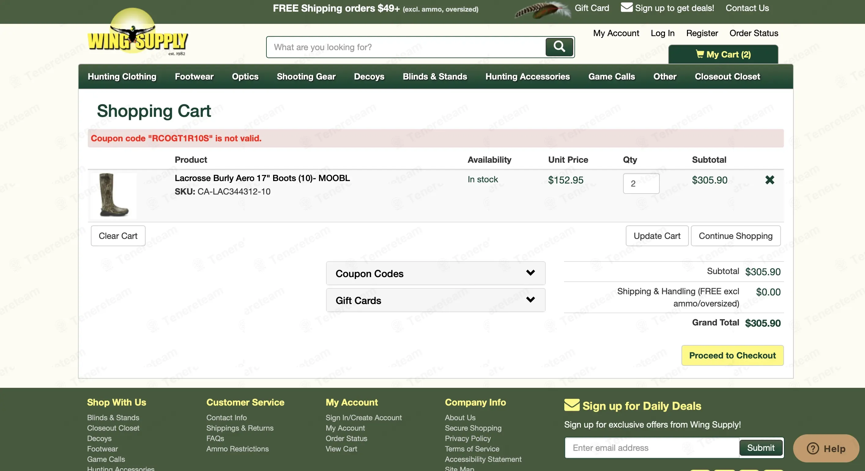The height and width of the screenshot is (471, 865).
Task: Click the Update Cart button
Action: 657,236
